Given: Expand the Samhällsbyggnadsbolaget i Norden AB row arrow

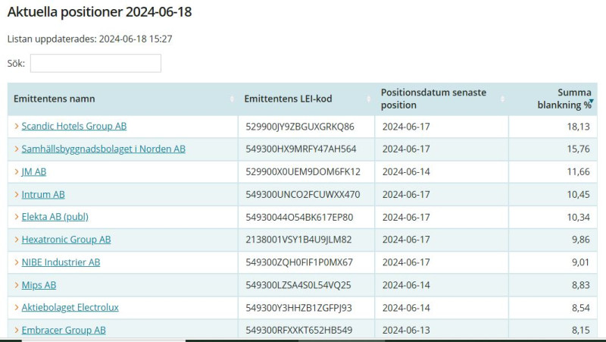Looking at the screenshot, I should [16, 149].
